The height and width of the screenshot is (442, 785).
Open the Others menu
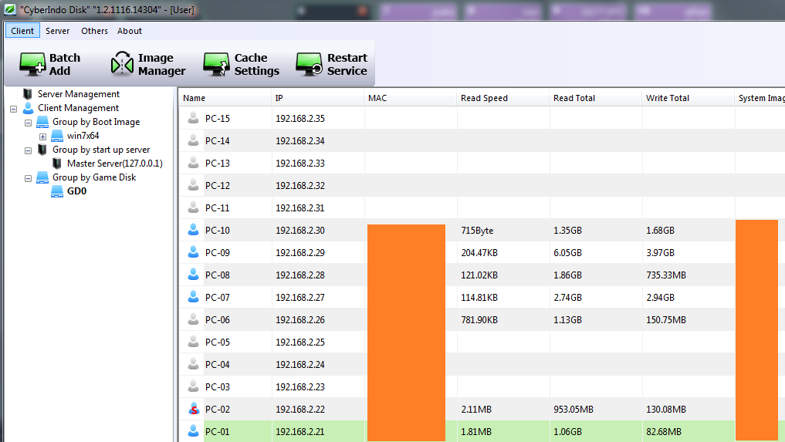tap(95, 31)
